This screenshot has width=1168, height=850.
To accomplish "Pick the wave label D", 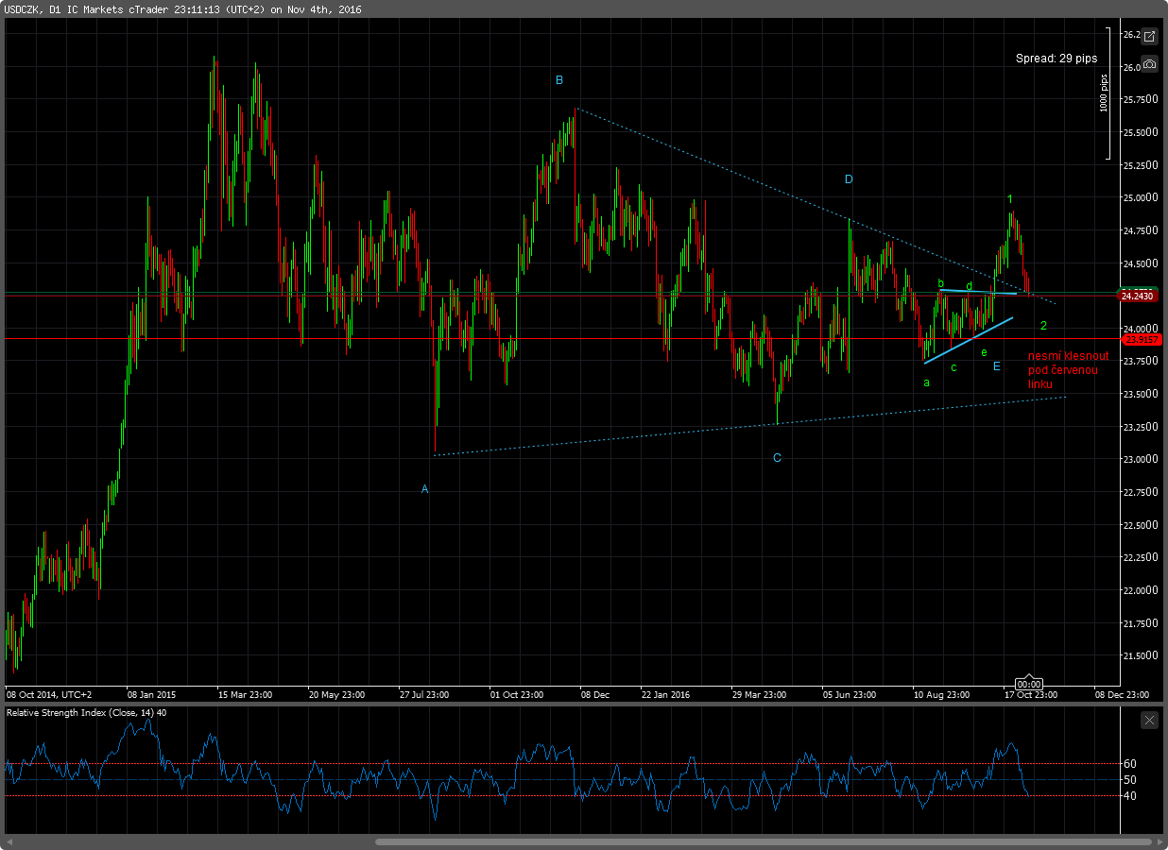I will click(849, 179).
